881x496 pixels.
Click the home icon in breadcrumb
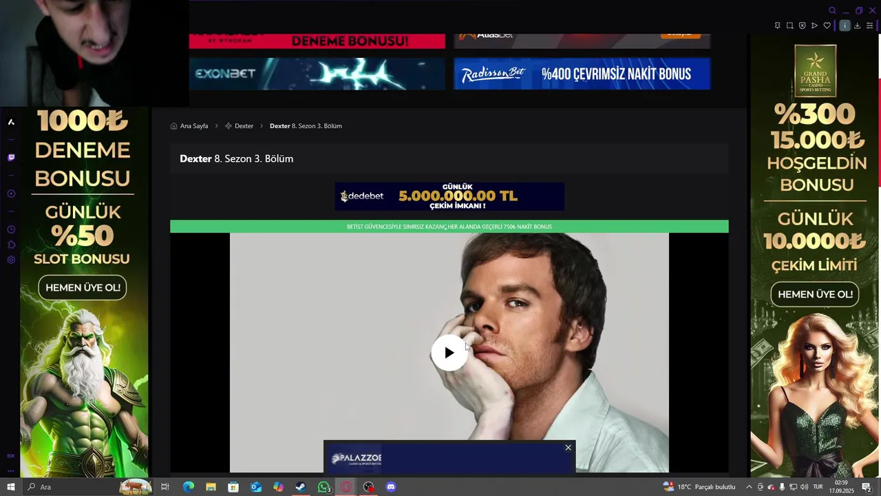[174, 126]
